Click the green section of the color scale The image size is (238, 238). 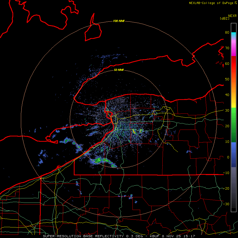(x=234, y=125)
